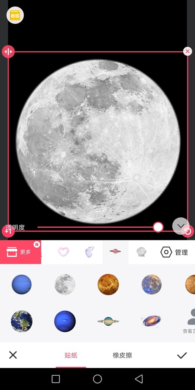
Task: Add the Earth sticker
Action: coord(22,321)
